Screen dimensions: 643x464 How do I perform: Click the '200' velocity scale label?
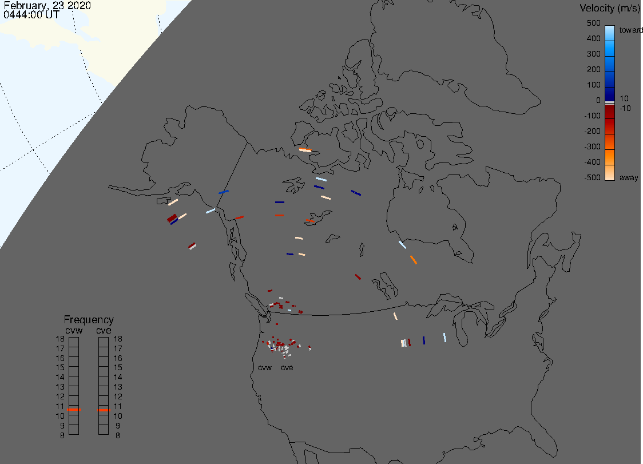593,69
